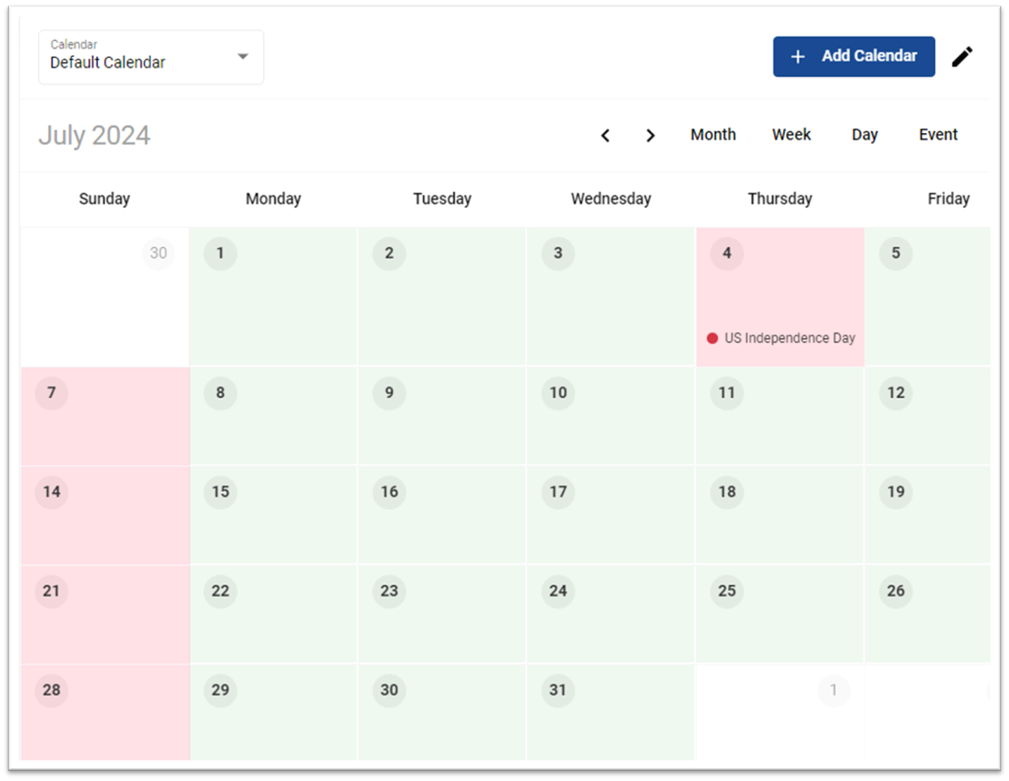Go to previous month with left chevron
This screenshot has height=781, width=1009.
click(605, 135)
